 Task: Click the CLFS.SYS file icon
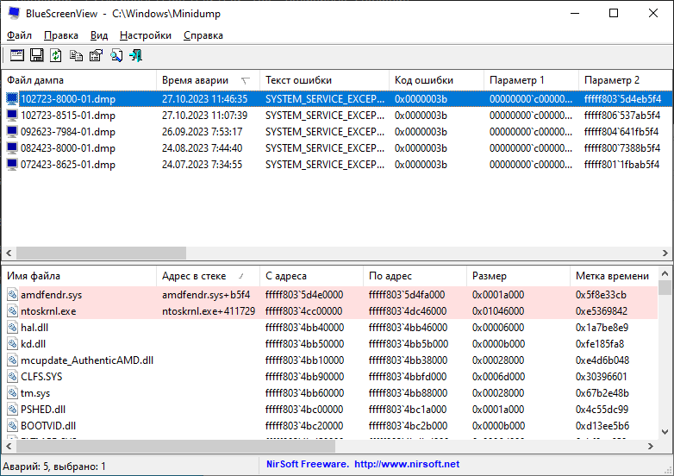click(12, 377)
